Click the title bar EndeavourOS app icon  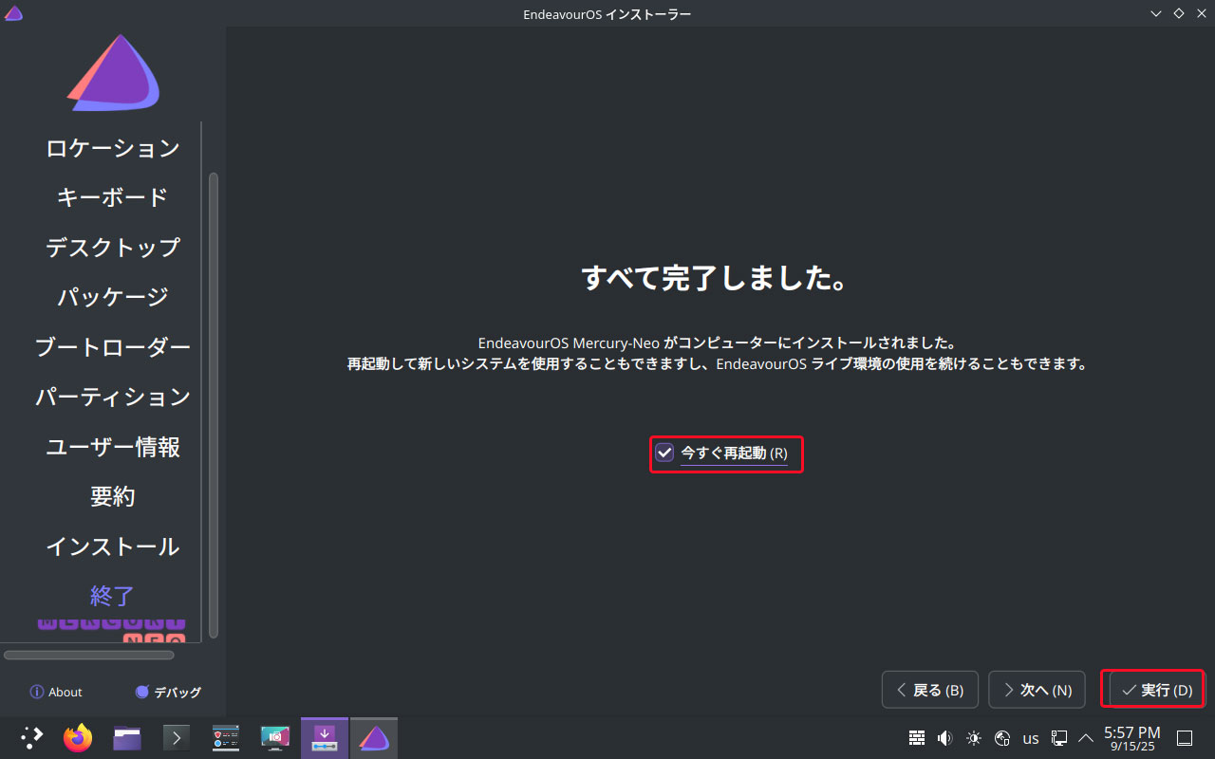[x=13, y=13]
